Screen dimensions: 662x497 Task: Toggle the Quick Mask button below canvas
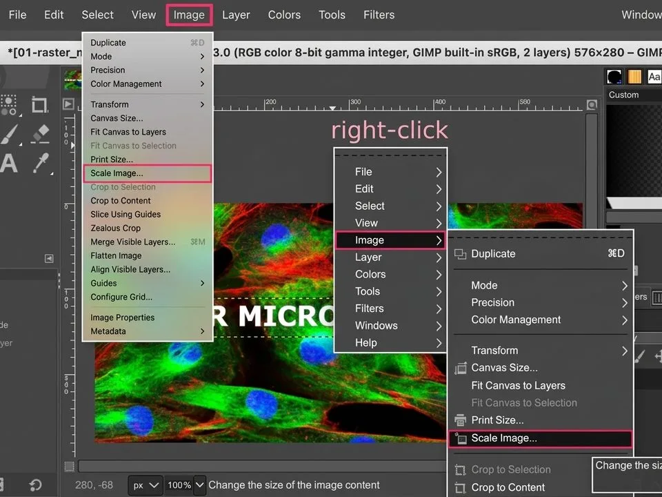pyautogui.click(x=69, y=467)
